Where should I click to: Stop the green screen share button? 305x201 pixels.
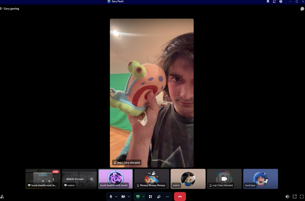pos(138,196)
